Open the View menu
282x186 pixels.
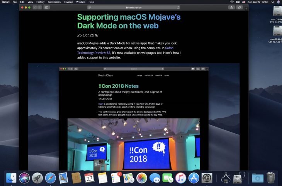click(x=30, y=2)
